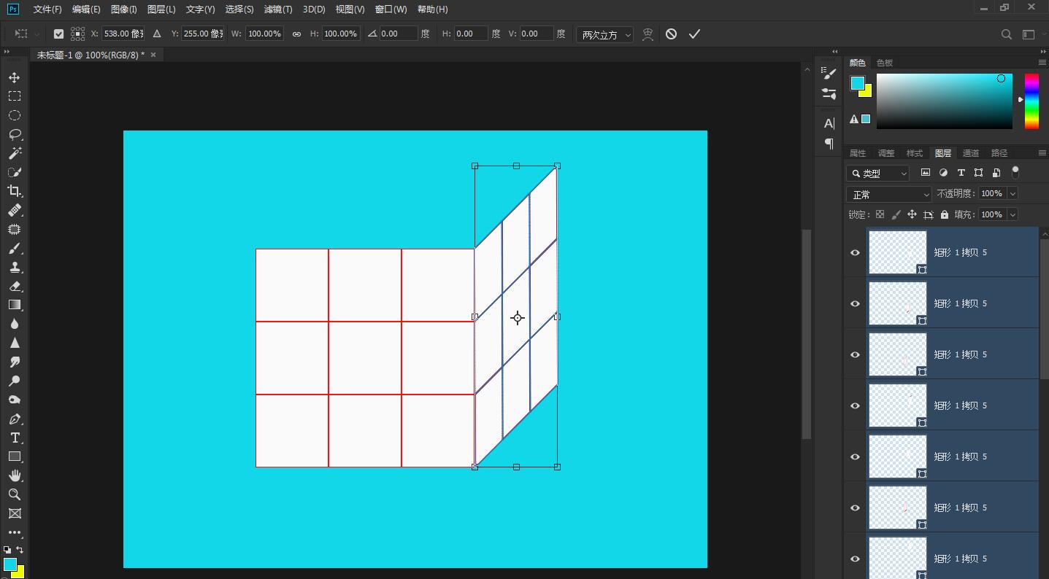Expand the 不透明度 opacity dropdown arrow
Viewport: 1049px width, 579px height.
coord(1013,194)
